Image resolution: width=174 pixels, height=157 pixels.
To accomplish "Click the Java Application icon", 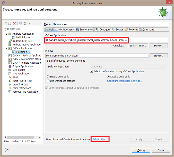I will coord(10,74).
